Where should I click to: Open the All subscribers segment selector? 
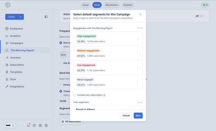pos(71,122)
